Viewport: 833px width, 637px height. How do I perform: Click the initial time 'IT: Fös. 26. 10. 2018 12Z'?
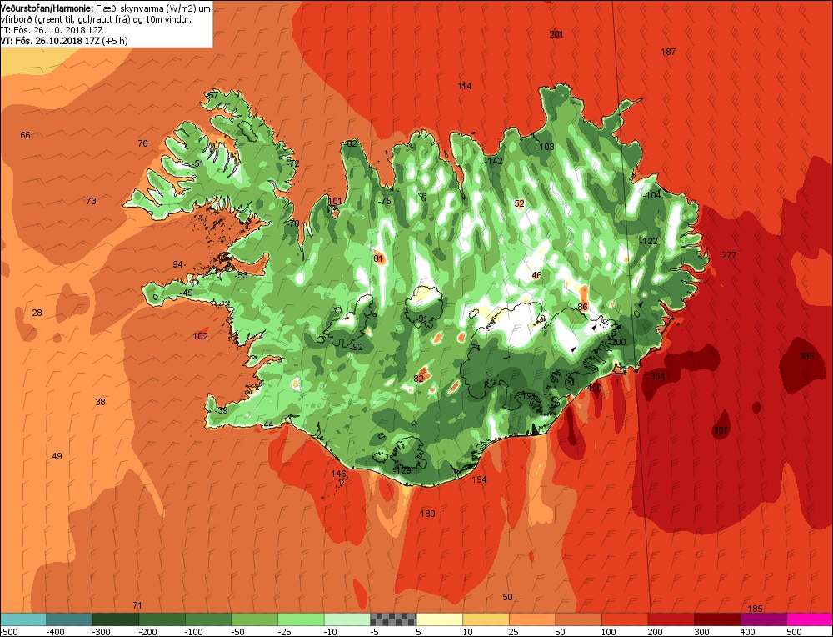click(52, 30)
